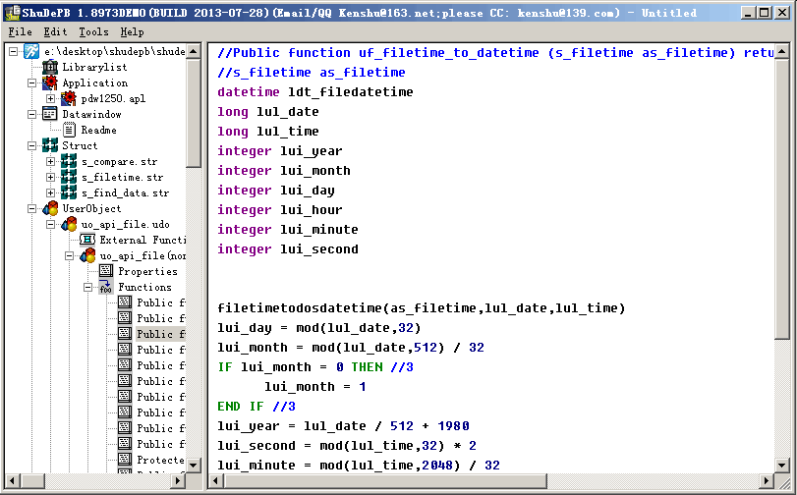This screenshot has width=797, height=495.
Task: Click the first Public f function icon
Action: coord(125,302)
